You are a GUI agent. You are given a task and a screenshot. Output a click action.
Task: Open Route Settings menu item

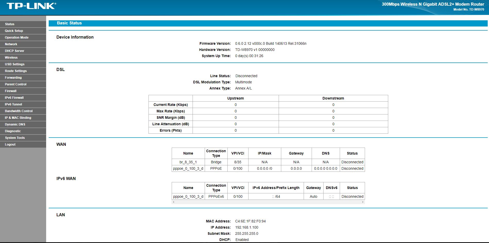pos(23,71)
